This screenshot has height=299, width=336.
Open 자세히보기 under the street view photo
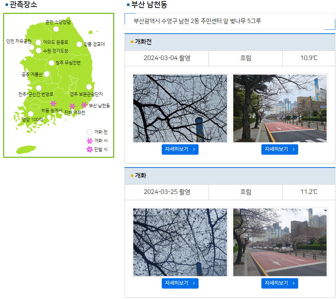[279, 149]
